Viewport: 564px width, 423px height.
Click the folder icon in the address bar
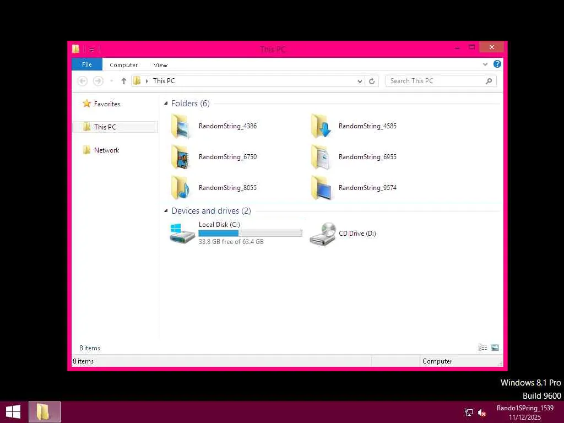137,81
